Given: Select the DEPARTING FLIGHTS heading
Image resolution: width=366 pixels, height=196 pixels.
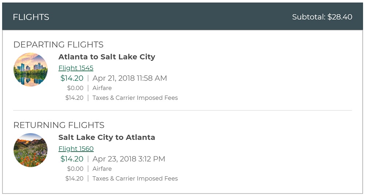Looking at the screenshot, I should pos(58,45).
